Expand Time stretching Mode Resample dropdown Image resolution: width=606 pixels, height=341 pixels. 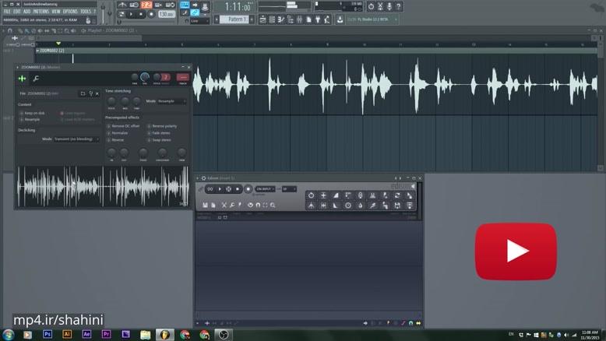point(171,101)
